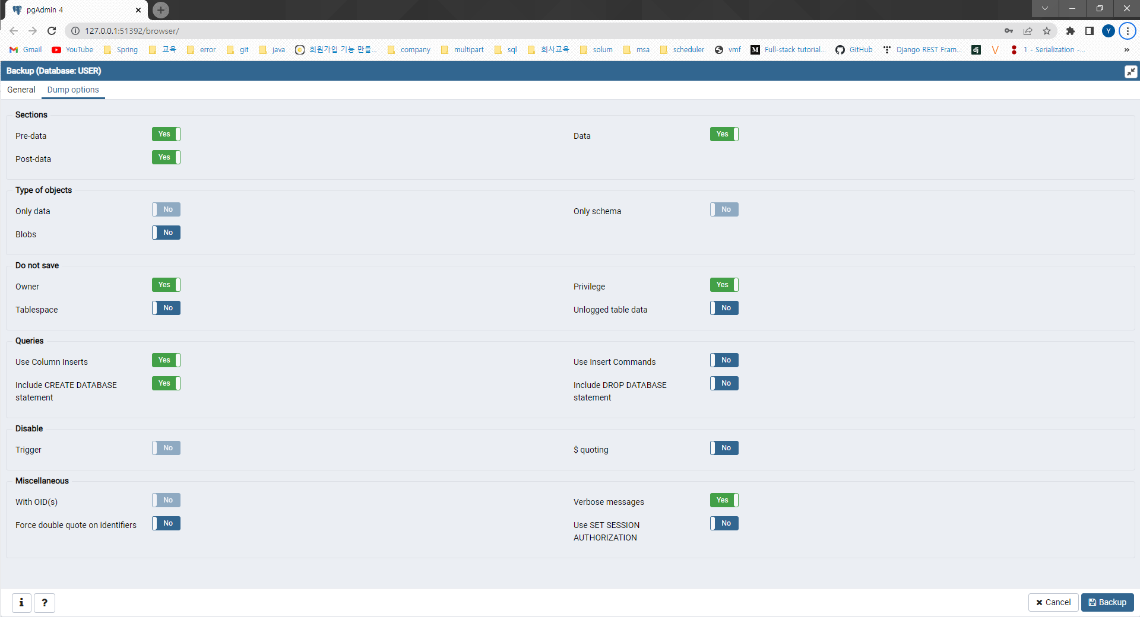
Task: Toggle the Pre-data switch
Action: pyautogui.click(x=166, y=134)
